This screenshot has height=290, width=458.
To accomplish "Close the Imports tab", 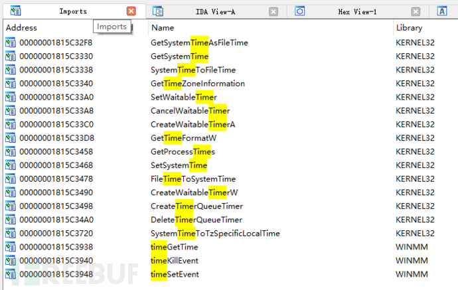I will pyautogui.click(x=131, y=11).
